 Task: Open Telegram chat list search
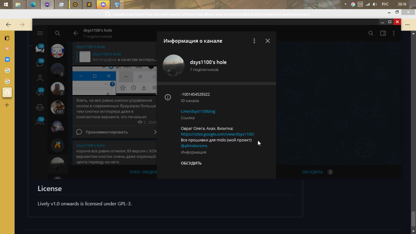click(58, 33)
